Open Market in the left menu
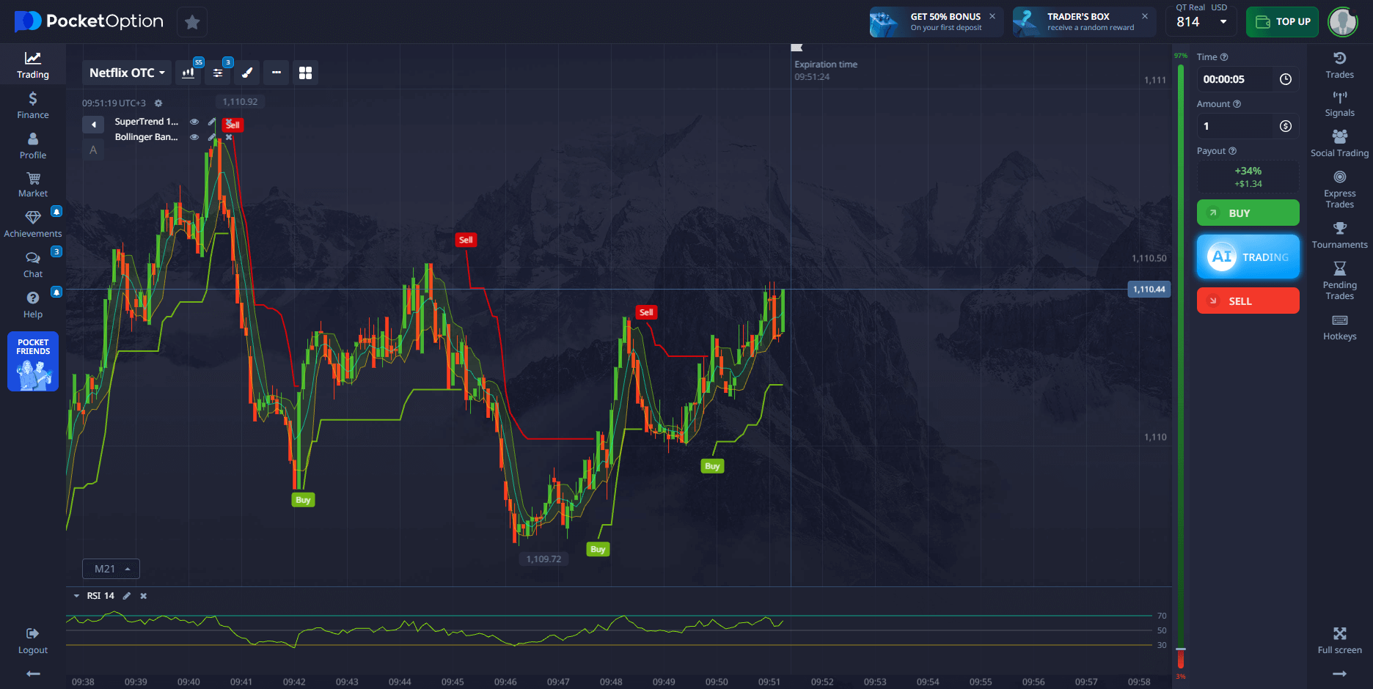This screenshot has height=689, width=1373. click(33, 185)
